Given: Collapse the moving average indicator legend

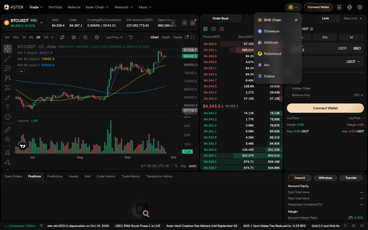Looking at the screenshot, I should [21, 72].
